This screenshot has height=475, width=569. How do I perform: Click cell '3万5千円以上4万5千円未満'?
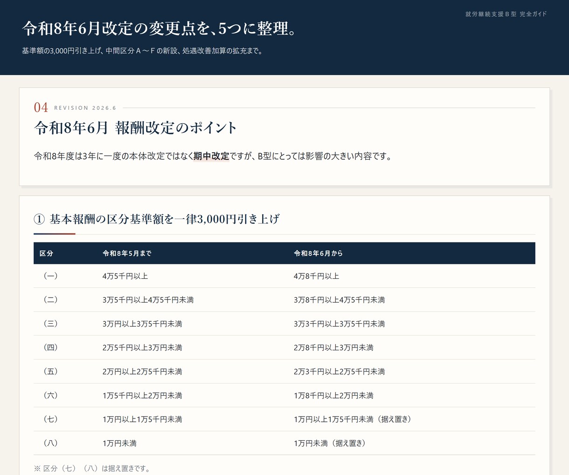coord(148,300)
